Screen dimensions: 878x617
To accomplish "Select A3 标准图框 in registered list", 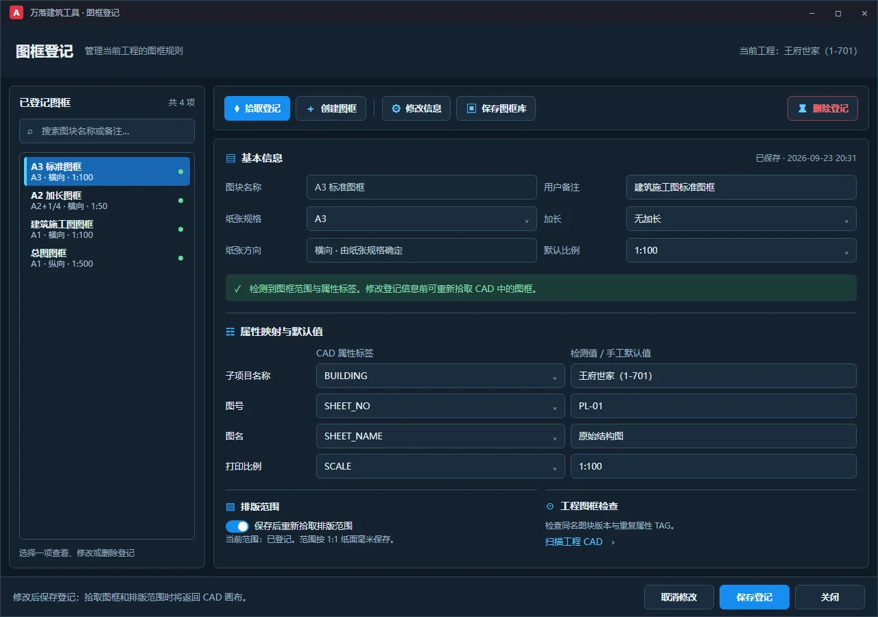I will pyautogui.click(x=107, y=171).
